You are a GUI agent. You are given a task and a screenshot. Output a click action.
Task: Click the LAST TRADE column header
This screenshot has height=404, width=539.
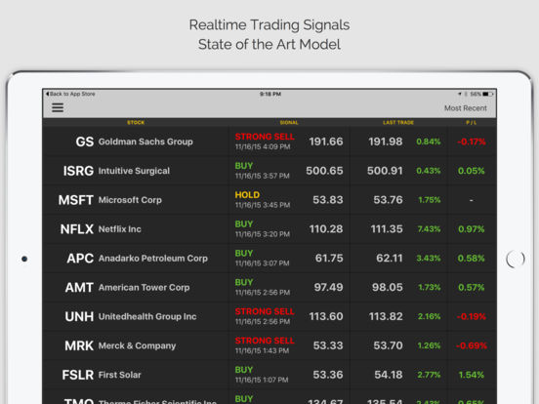pos(398,122)
